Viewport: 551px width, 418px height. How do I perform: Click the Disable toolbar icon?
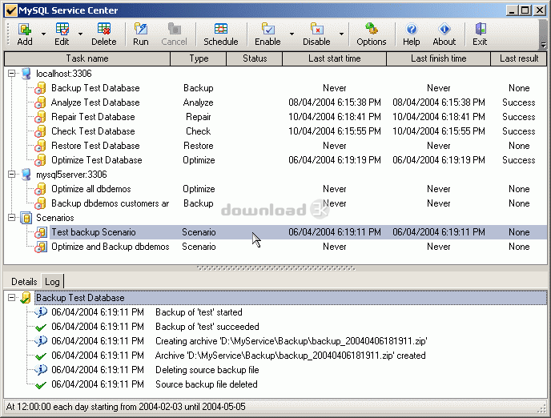click(x=316, y=29)
